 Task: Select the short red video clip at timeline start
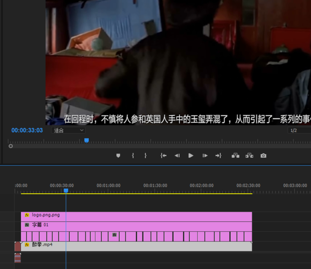point(18,246)
